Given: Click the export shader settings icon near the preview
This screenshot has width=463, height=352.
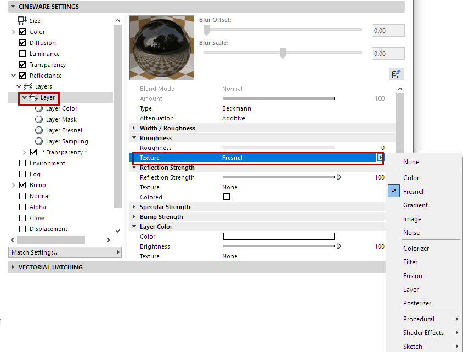Looking at the screenshot, I should tap(396, 74).
